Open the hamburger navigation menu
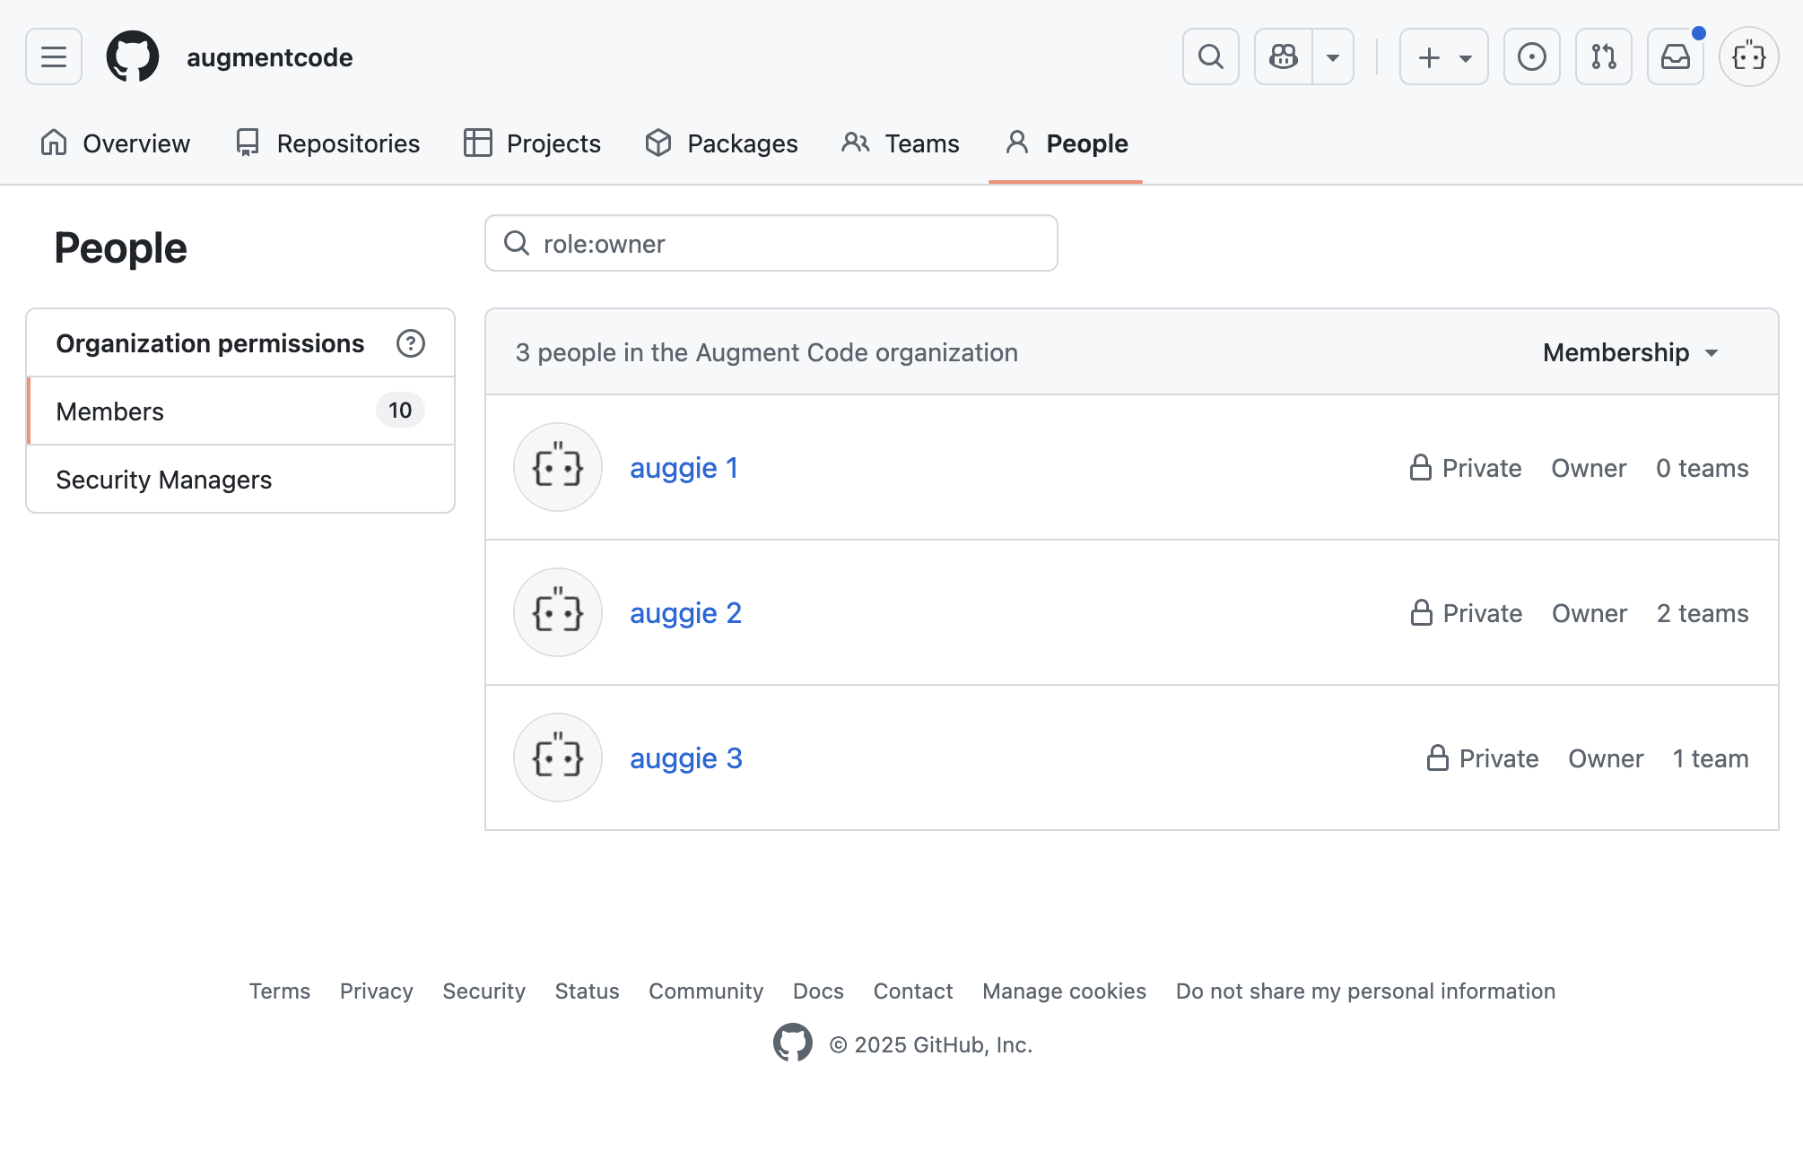The height and width of the screenshot is (1151, 1803). click(54, 56)
